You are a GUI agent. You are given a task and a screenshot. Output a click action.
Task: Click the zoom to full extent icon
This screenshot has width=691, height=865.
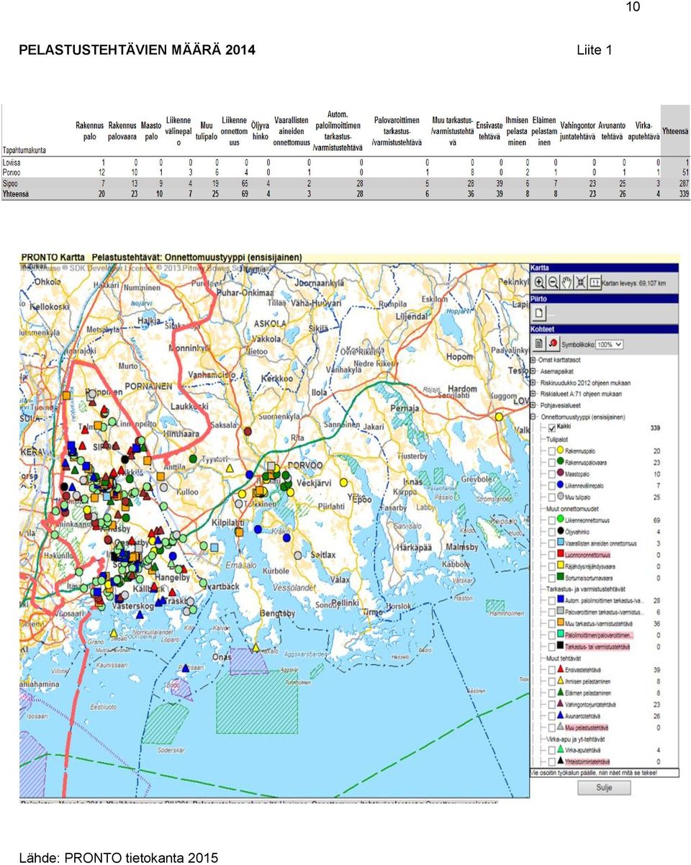coord(581,283)
